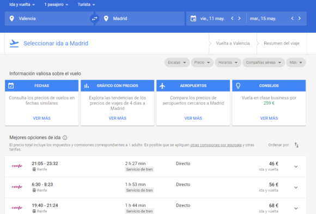Click the GRÁFICO CON PRECIOS card header
316x214 pixels.
(x=118, y=85)
